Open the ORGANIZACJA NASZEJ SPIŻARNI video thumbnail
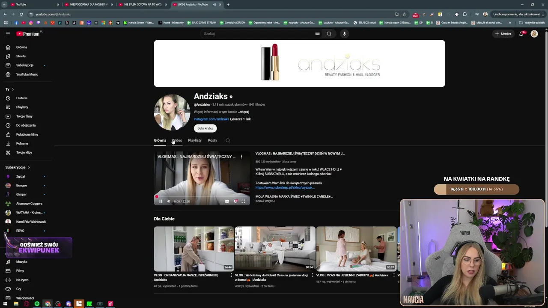Screen dimensions: 548x308 coord(194,249)
